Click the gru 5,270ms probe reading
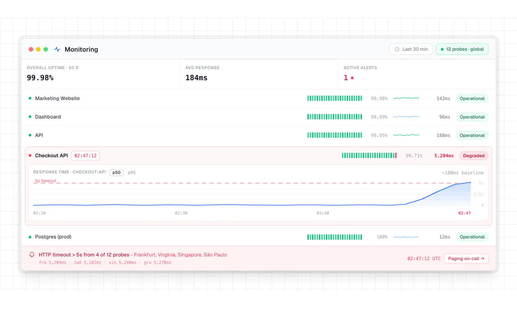Viewport: 517px width, 309px height. pos(158,263)
